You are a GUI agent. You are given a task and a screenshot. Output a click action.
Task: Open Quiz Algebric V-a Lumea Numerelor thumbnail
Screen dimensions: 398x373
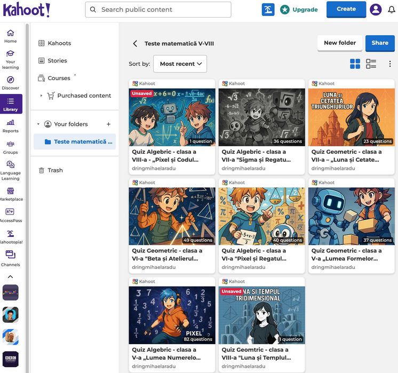(172, 315)
